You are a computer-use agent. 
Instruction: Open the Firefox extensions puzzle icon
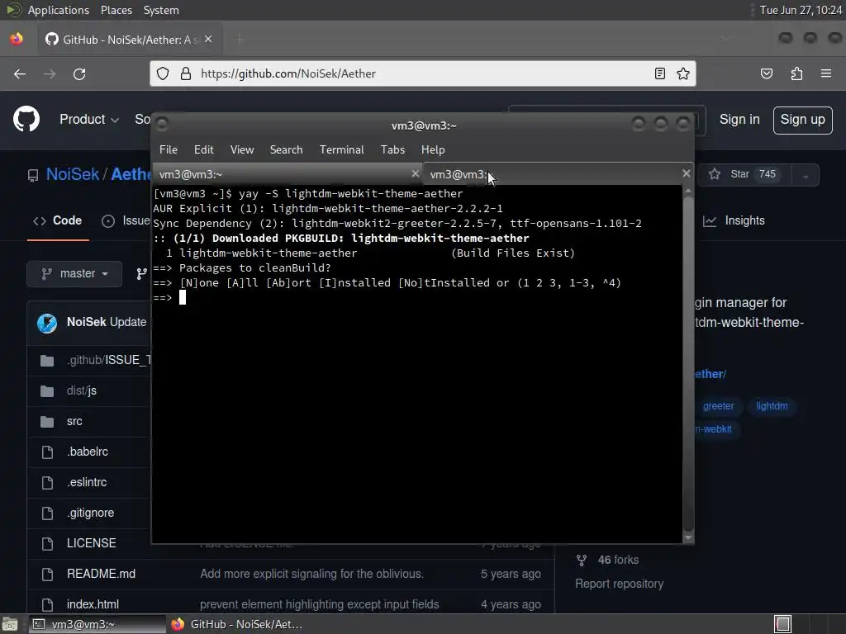tap(797, 73)
